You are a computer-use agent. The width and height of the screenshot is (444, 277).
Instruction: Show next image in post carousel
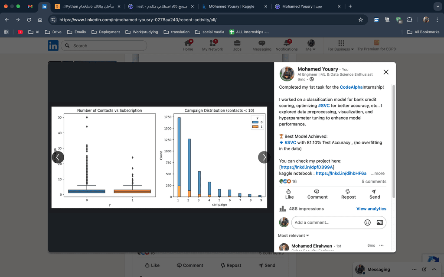point(264,157)
